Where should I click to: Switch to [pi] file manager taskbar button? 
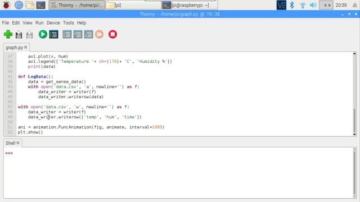click(133, 5)
